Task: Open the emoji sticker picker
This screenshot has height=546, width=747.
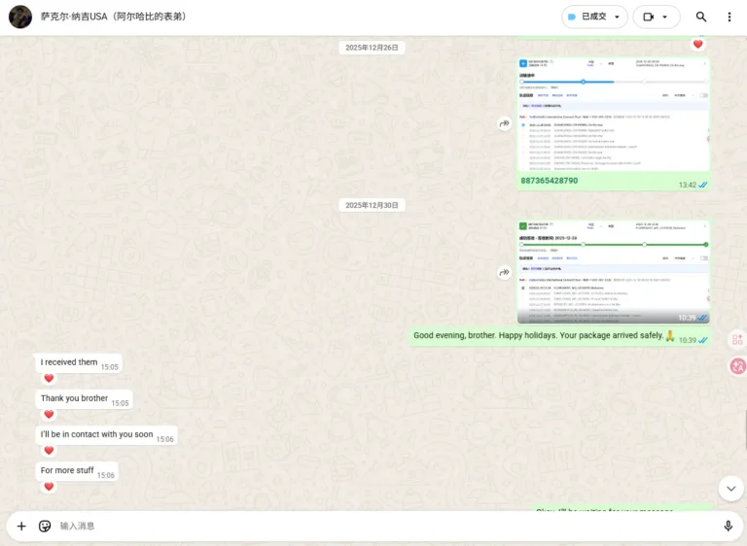Action: click(x=45, y=526)
